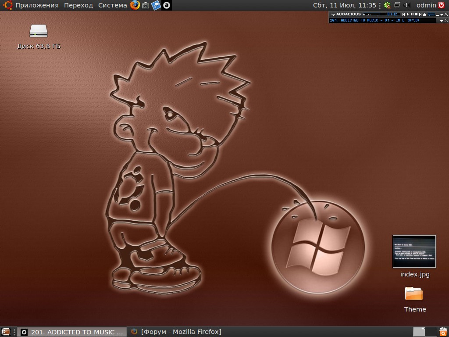Launch Firefox from the top panel
Screen dimensions: 449x337
135,5
